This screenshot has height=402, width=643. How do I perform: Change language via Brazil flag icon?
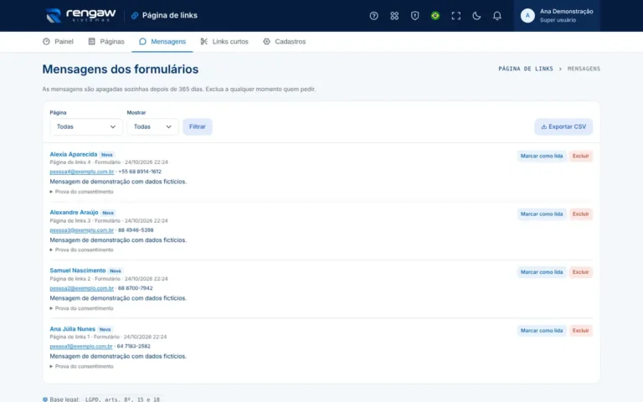point(435,16)
